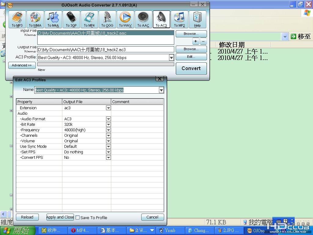The height and width of the screenshot is (235, 313).
Task: Click the green go arrow in Explorer window
Action: tap(293, 36)
